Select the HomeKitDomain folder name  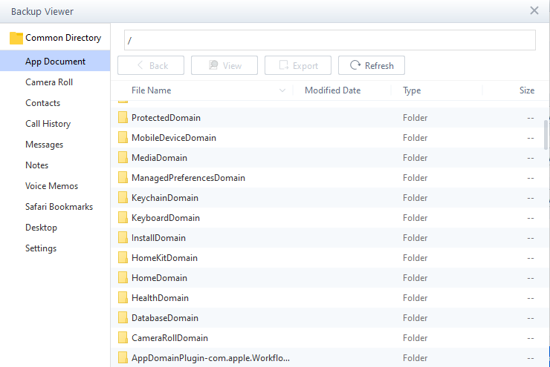164,257
